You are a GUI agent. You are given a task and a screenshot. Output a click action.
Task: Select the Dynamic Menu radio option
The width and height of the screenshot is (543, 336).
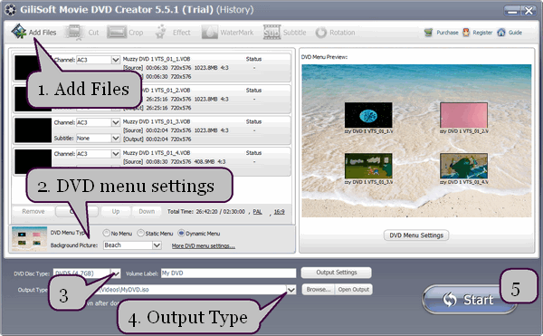[181, 233]
